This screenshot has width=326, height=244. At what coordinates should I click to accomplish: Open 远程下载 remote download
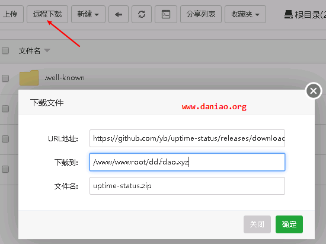pyautogui.click(x=47, y=14)
